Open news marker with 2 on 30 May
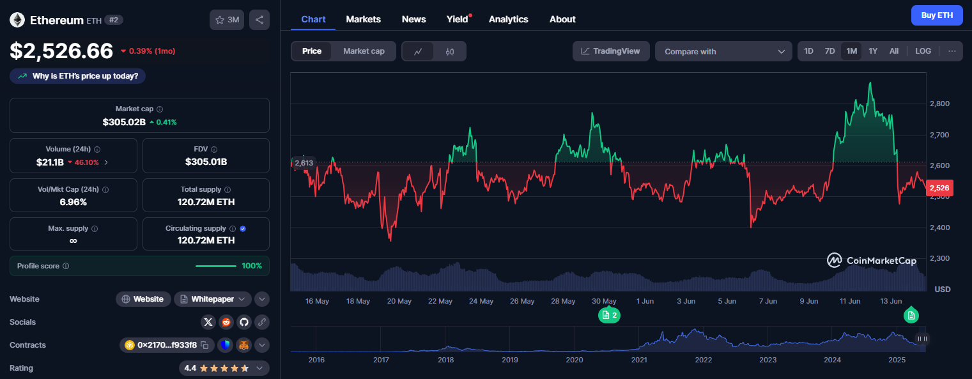972x379 pixels. [609, 314]
